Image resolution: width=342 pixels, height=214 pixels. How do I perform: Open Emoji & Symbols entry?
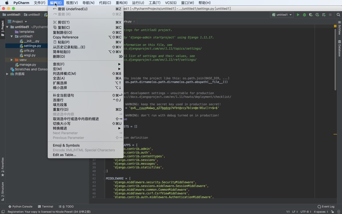pos(86,145)
